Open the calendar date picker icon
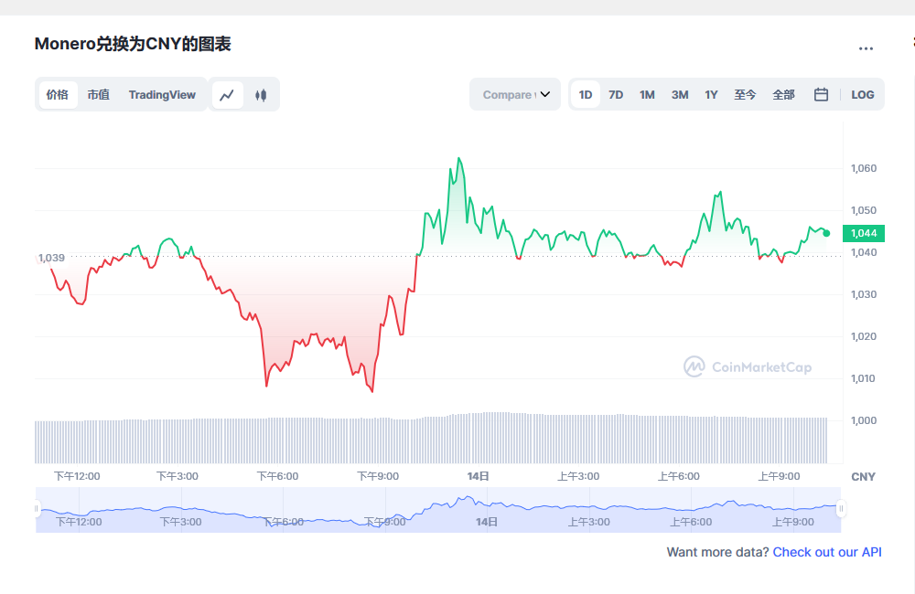The height and width of the screenshot is (594, 915). [821, 94]
